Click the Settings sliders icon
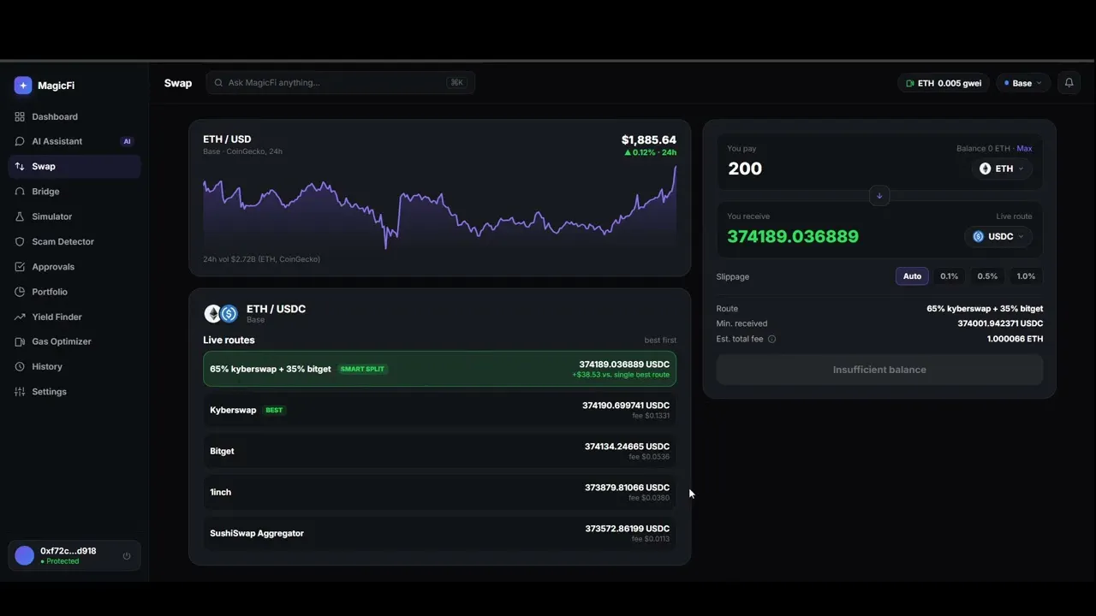 pyautogui.click(x=20, y=392)
